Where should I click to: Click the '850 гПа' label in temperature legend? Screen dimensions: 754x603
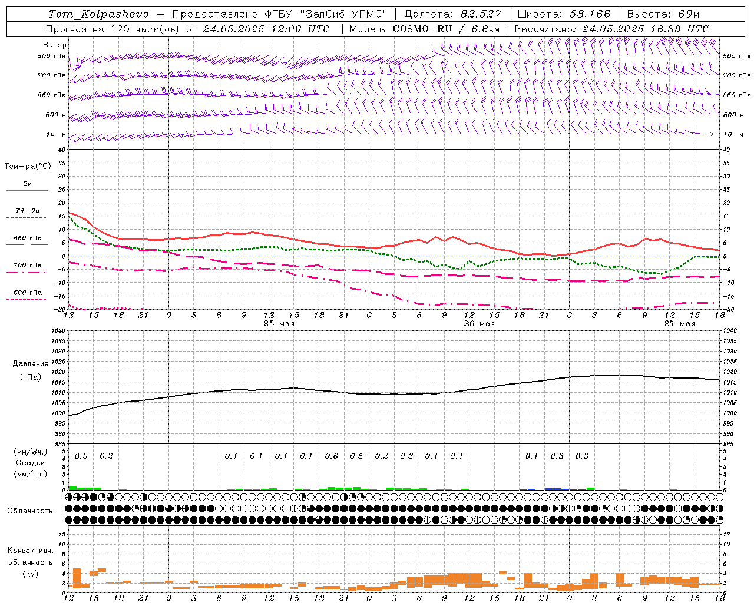28,238
